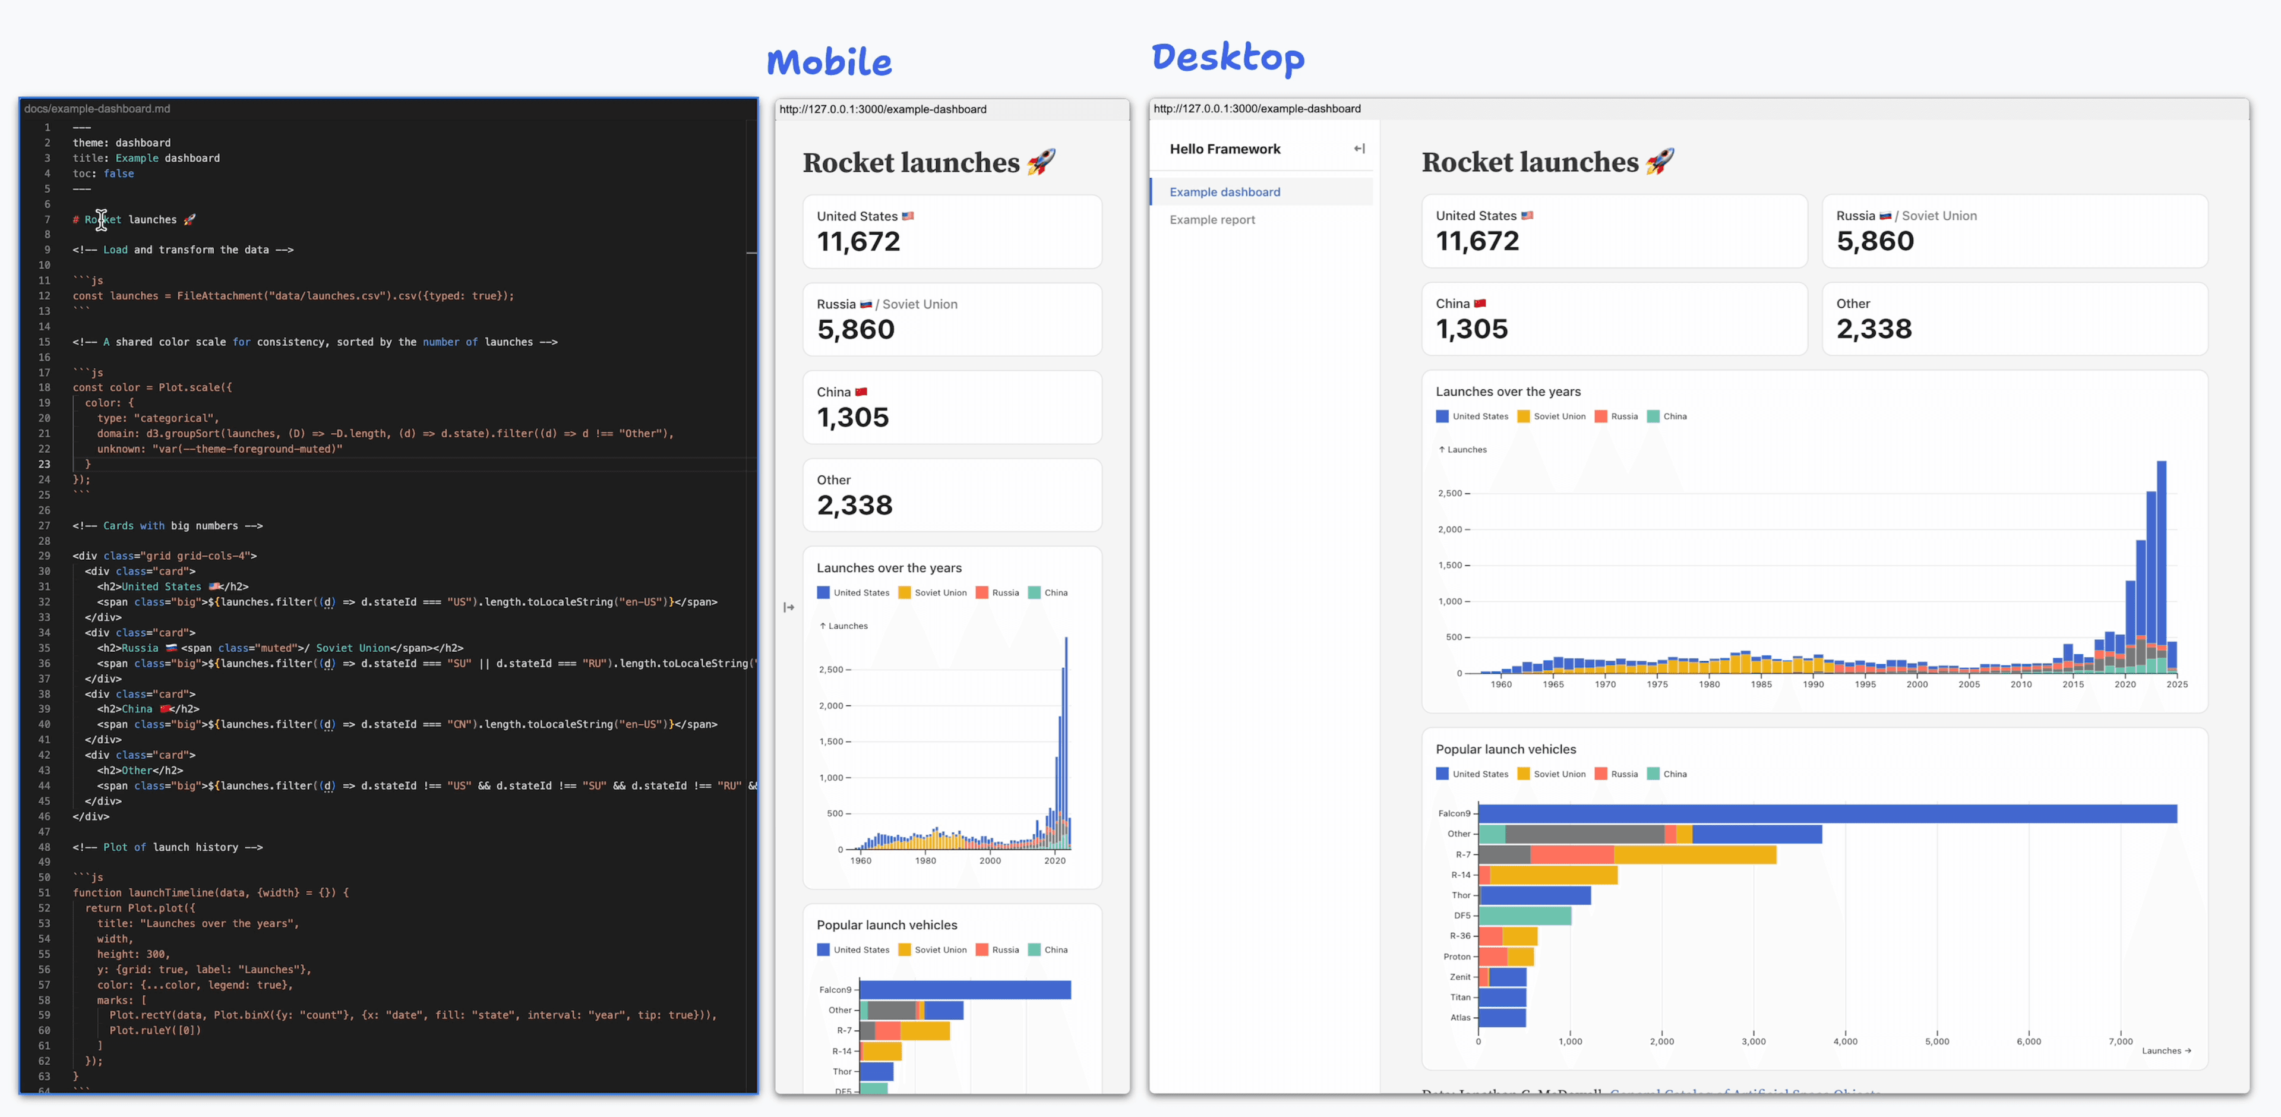Image resolution: width=2281 pixels, height=1117 pixels.
Task: Click the 'const launches = FileAttachment' code line
Action: coord(292,296)
